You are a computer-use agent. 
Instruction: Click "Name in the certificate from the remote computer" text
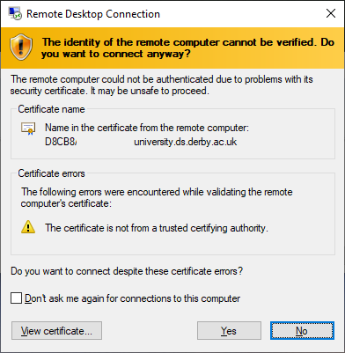click(147, 128)
